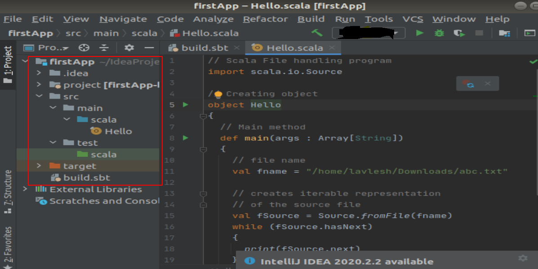Open the VCS menu
Screen dimensions: 538x269
tap(413, 19)
